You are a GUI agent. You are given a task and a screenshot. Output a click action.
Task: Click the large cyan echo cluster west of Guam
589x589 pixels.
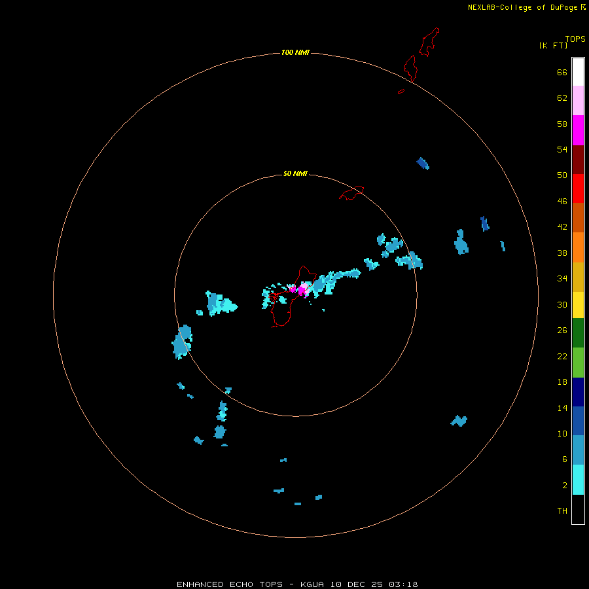click(x=221, y=303)
